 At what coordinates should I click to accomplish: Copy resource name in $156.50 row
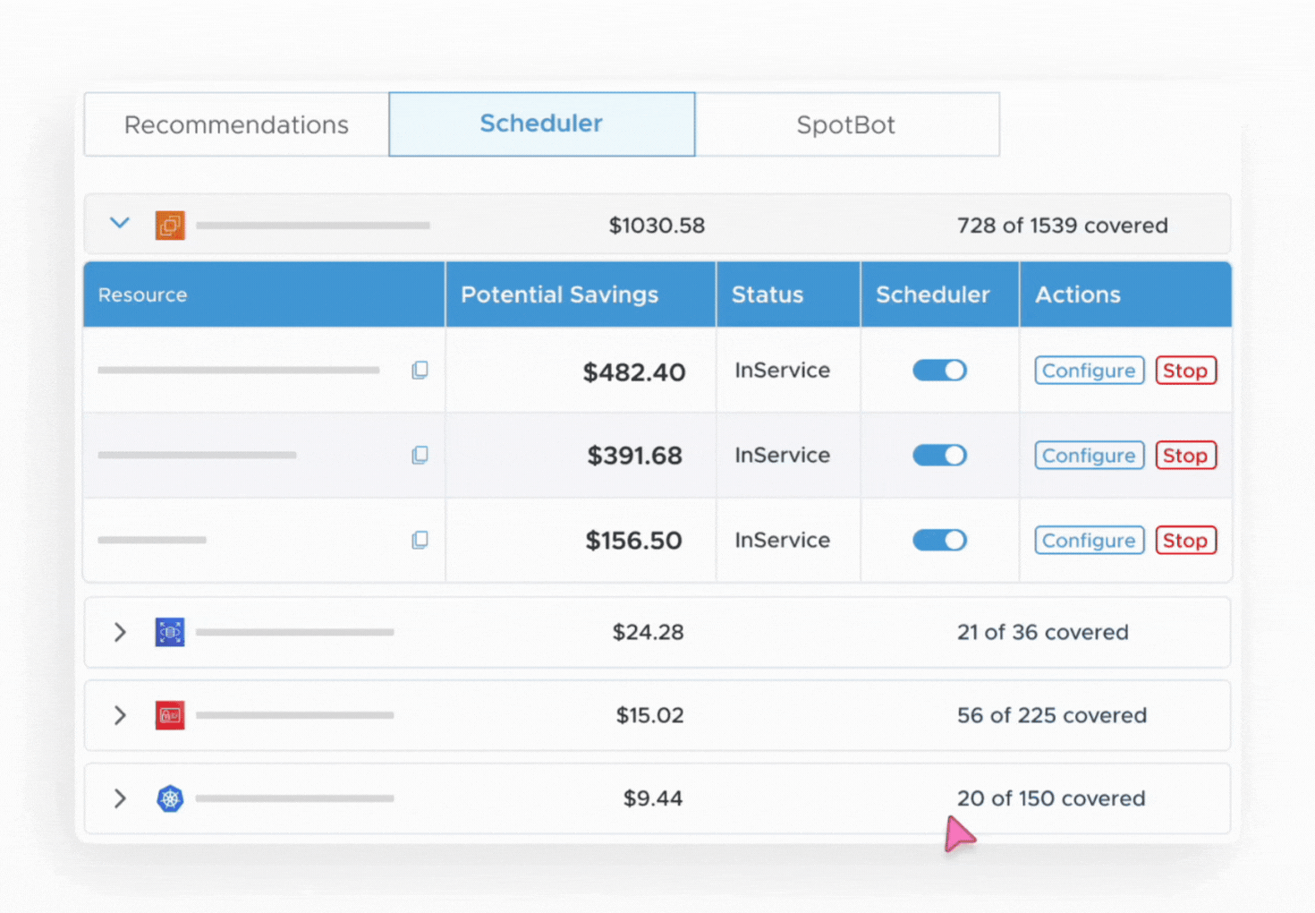click(420, 540)
